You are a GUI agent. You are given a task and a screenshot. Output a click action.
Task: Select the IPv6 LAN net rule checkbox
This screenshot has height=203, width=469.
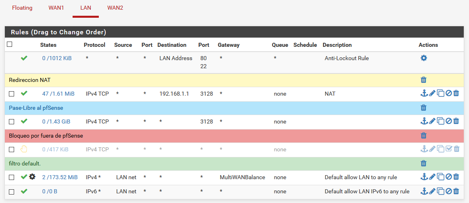tap(12, 191)
